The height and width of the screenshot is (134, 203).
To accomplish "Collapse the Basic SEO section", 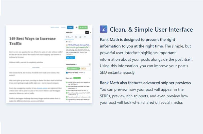I will [90, 78].
